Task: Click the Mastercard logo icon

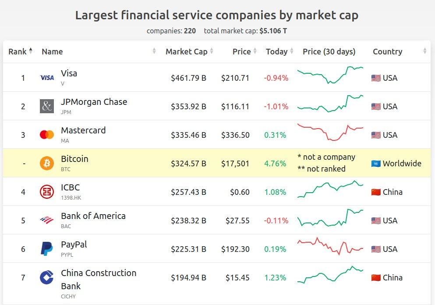Action: pyautogui.click(x=47, y=135)
